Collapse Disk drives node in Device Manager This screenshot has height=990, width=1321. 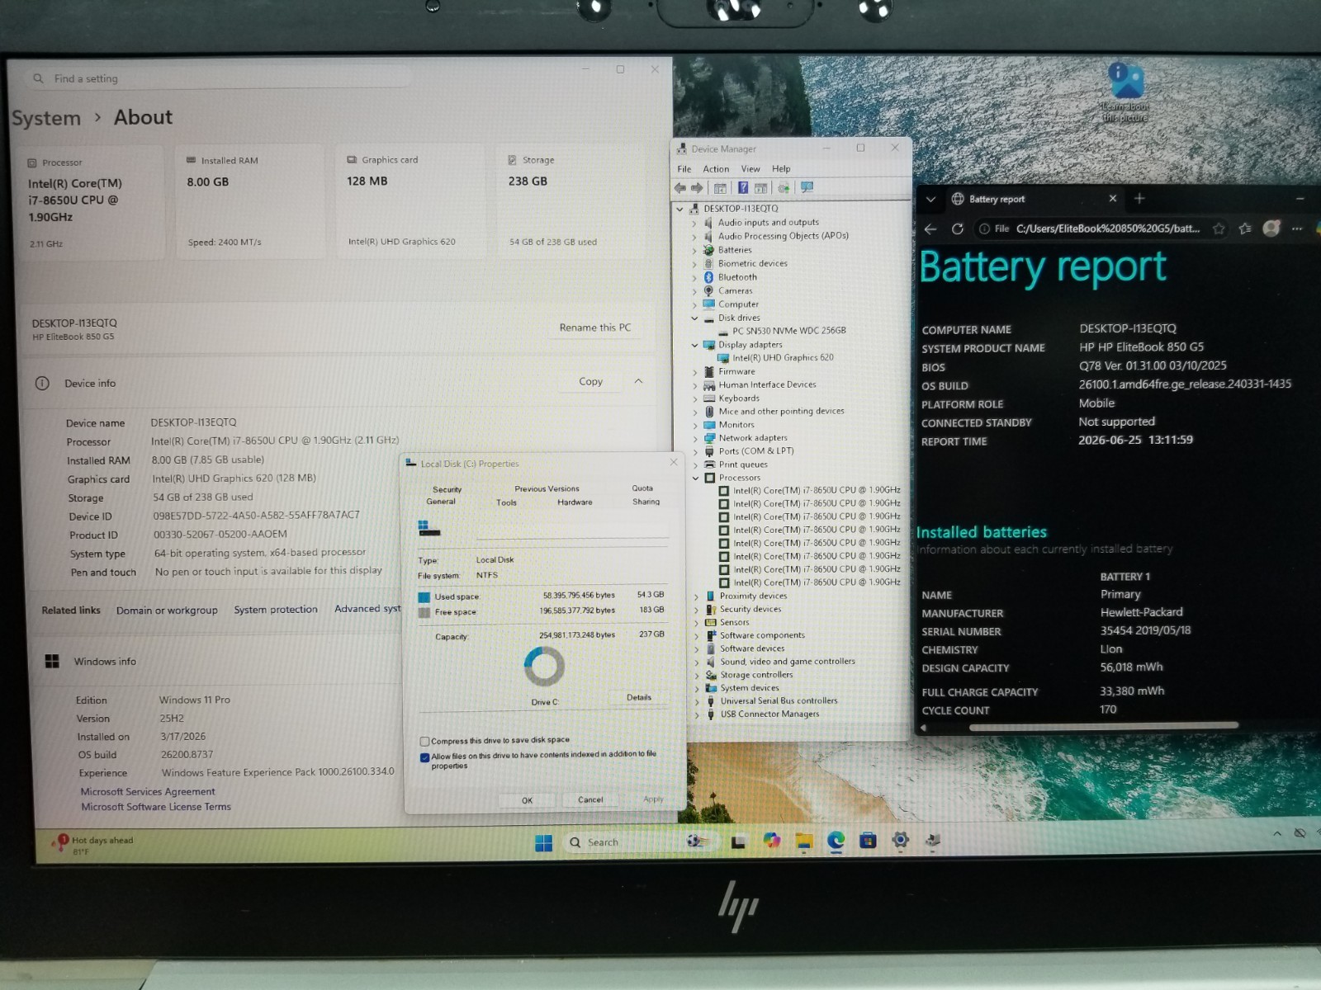click(x=694, y=318)
